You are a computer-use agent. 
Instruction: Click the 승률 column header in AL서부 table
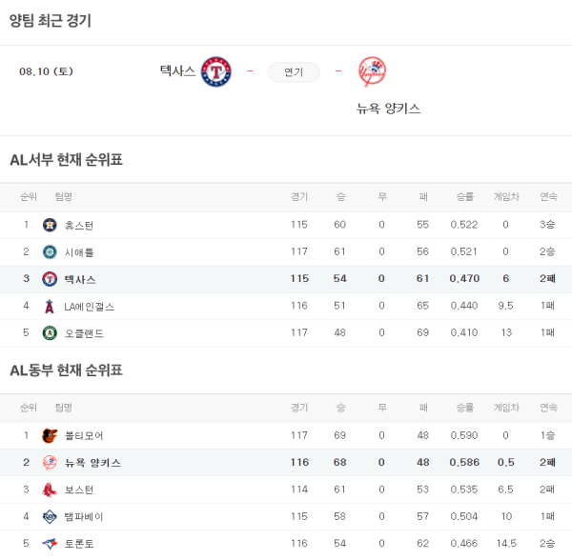[x=464, y=197]
